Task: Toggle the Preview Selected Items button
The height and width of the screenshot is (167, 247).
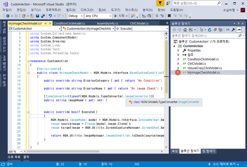Action: [x=239, y=30]
